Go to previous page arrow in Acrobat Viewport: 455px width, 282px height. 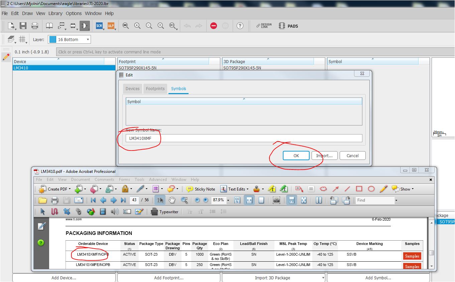(103, 200)
